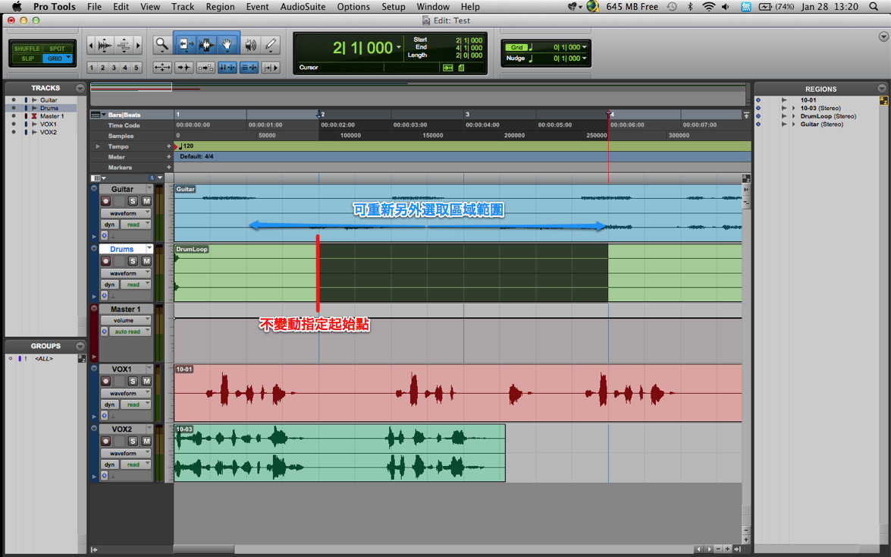This screenshot has height=557, width=891.
Task: Zoom in horizontally with right arrow
Action: click(x=137, y=45)
